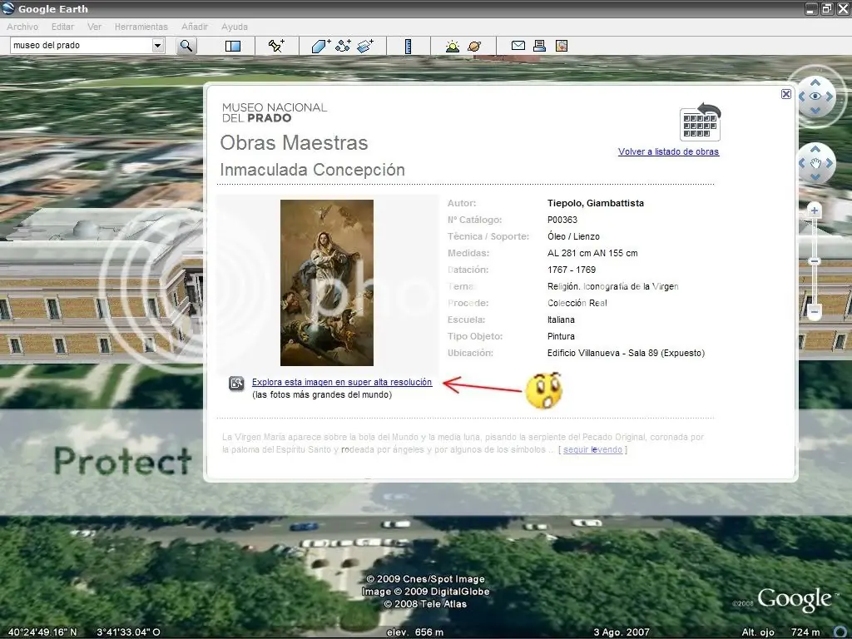Add a polygon from the toolbar
852x639 pixels.
click(320, 47)
